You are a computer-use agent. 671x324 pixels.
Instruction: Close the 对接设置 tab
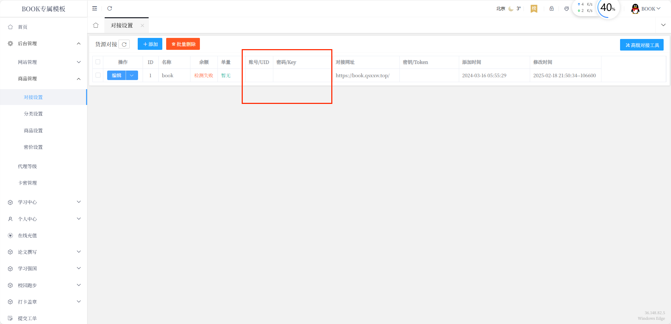(142, 26)
